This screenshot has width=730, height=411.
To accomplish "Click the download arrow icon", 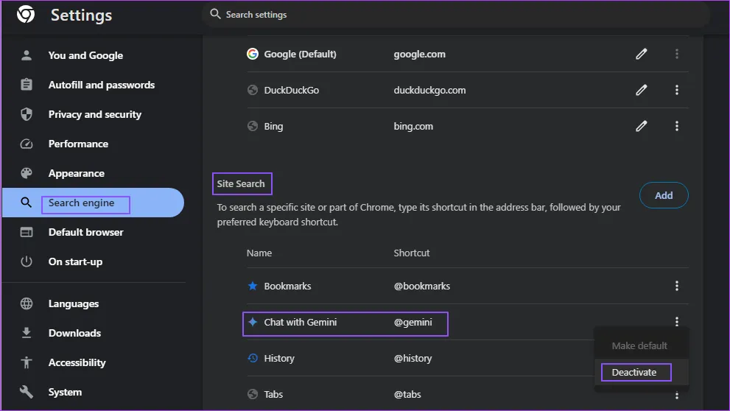I will (27, 333).
